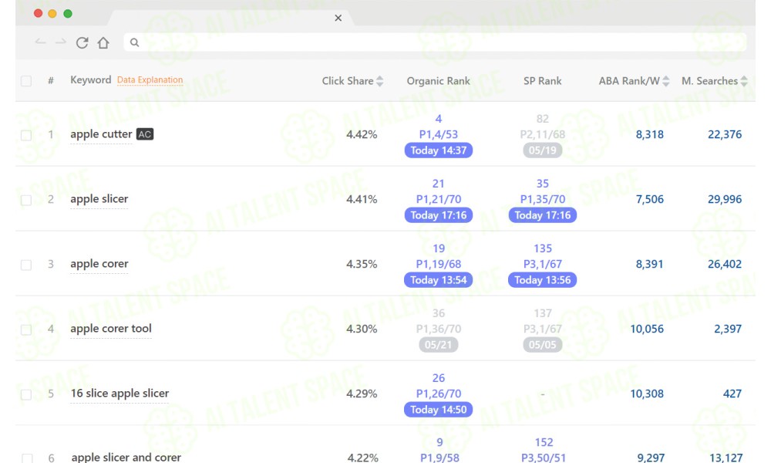Click organic rank position P1,19/68
The width and height of the screenshot is (771, 463).
pyautogui.click(x=439, y=264)
